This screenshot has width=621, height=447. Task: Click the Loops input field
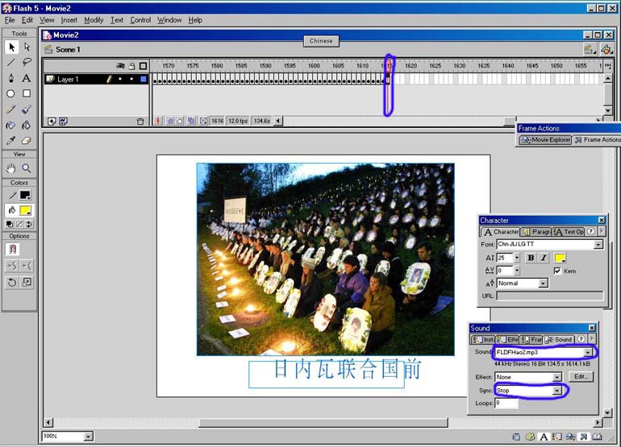tap(506, 403)
